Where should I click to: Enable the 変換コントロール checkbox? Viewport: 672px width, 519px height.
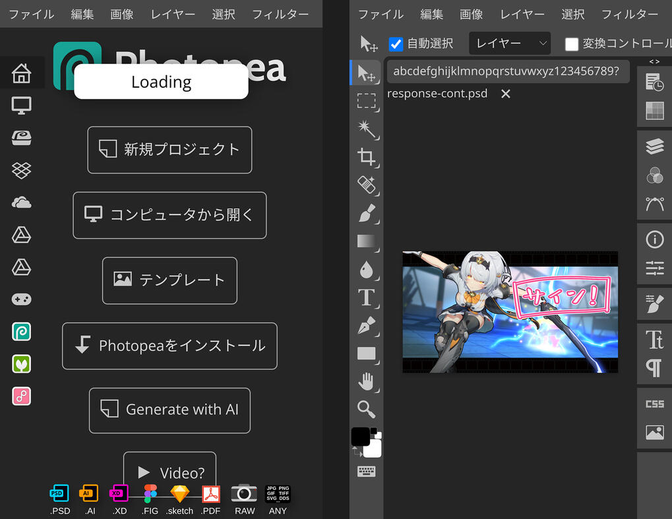(572, 44)
